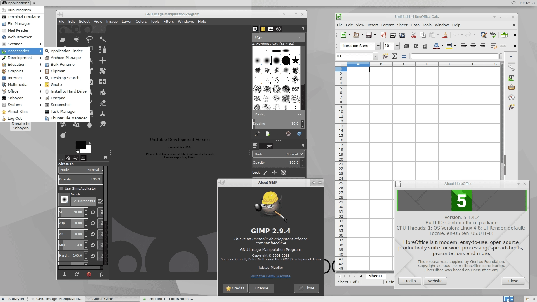This screenshot has width=537, height=302.
Task: Select the Rectangle Select tool in GIMP
Action: point(63,39)
